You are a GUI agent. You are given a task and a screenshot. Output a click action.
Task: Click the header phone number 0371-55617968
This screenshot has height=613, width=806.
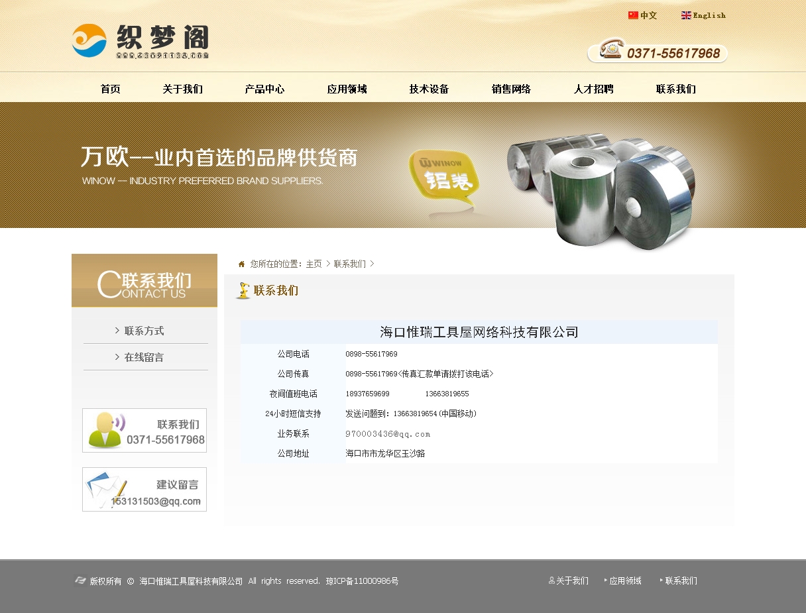[x=673, y=54]
